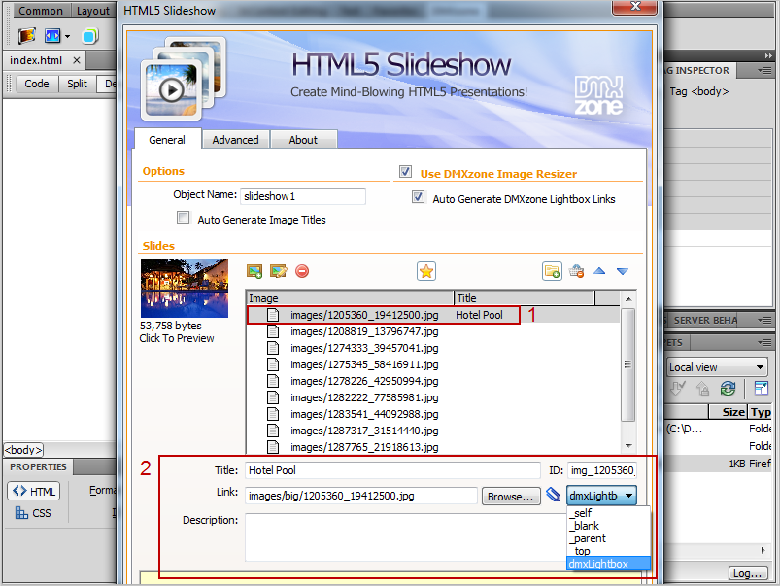
Task: Enable Auto Generate Image Titles checkbox
Action: [x=183, y=218]
